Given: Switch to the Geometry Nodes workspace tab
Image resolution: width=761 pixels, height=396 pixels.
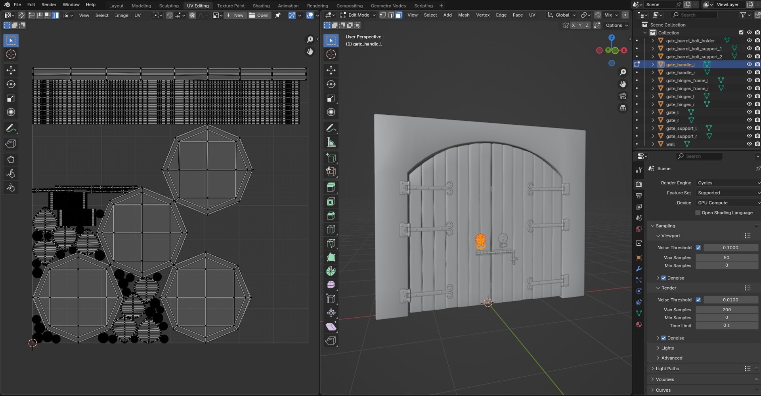Looking at the screenshot, I should [388, 6].
